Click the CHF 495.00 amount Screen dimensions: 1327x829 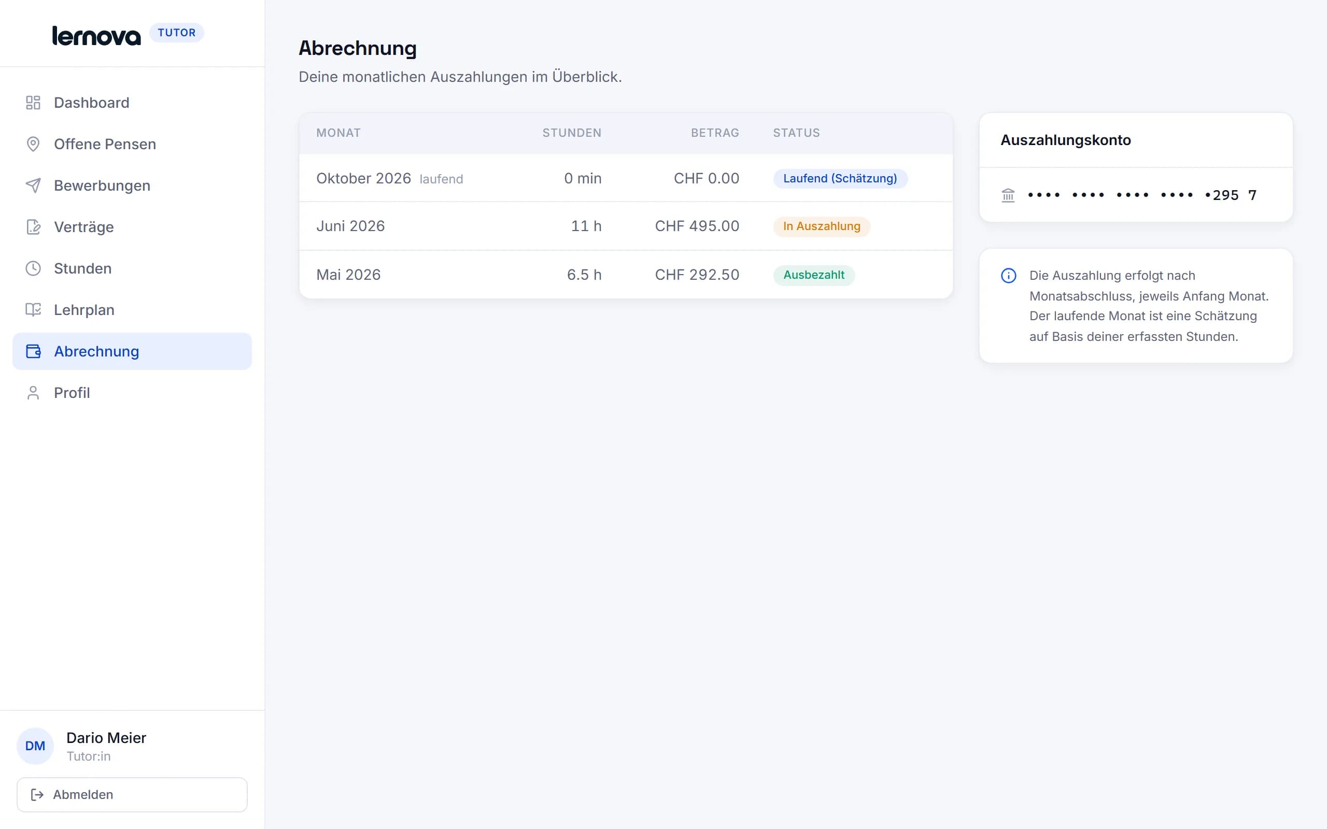pos(697,226)
